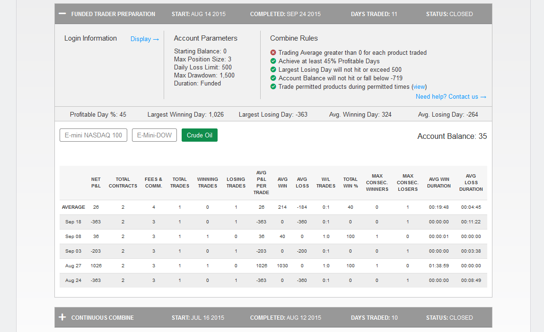
Task: Click Need help? Contact us link
Action: (x=451, y=97)
